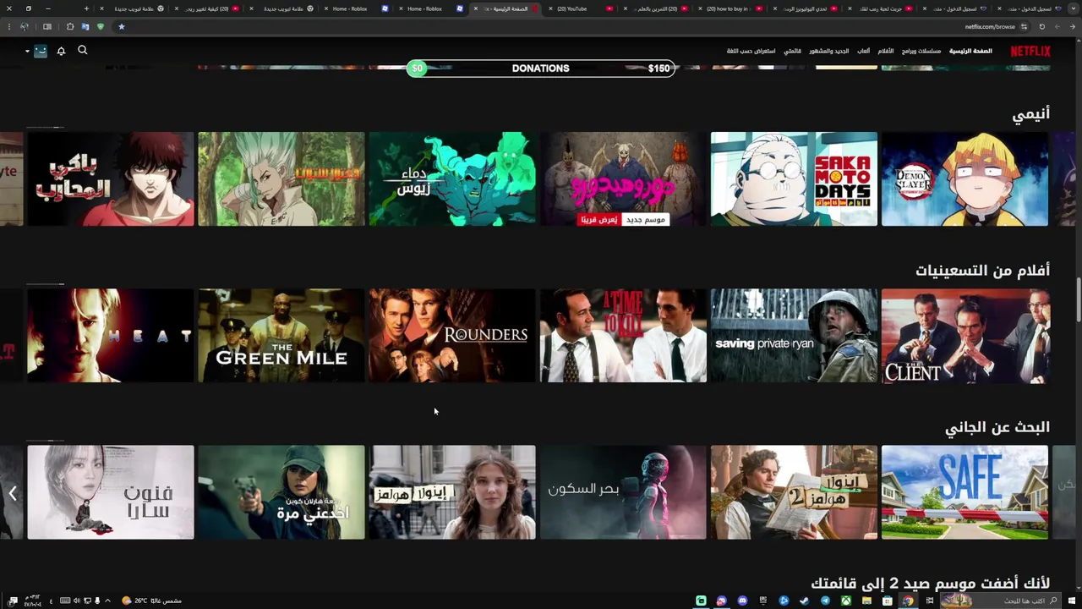Open the SAFE series thumbnail
Screen dimensions: 1082x609
click(965, 492)
